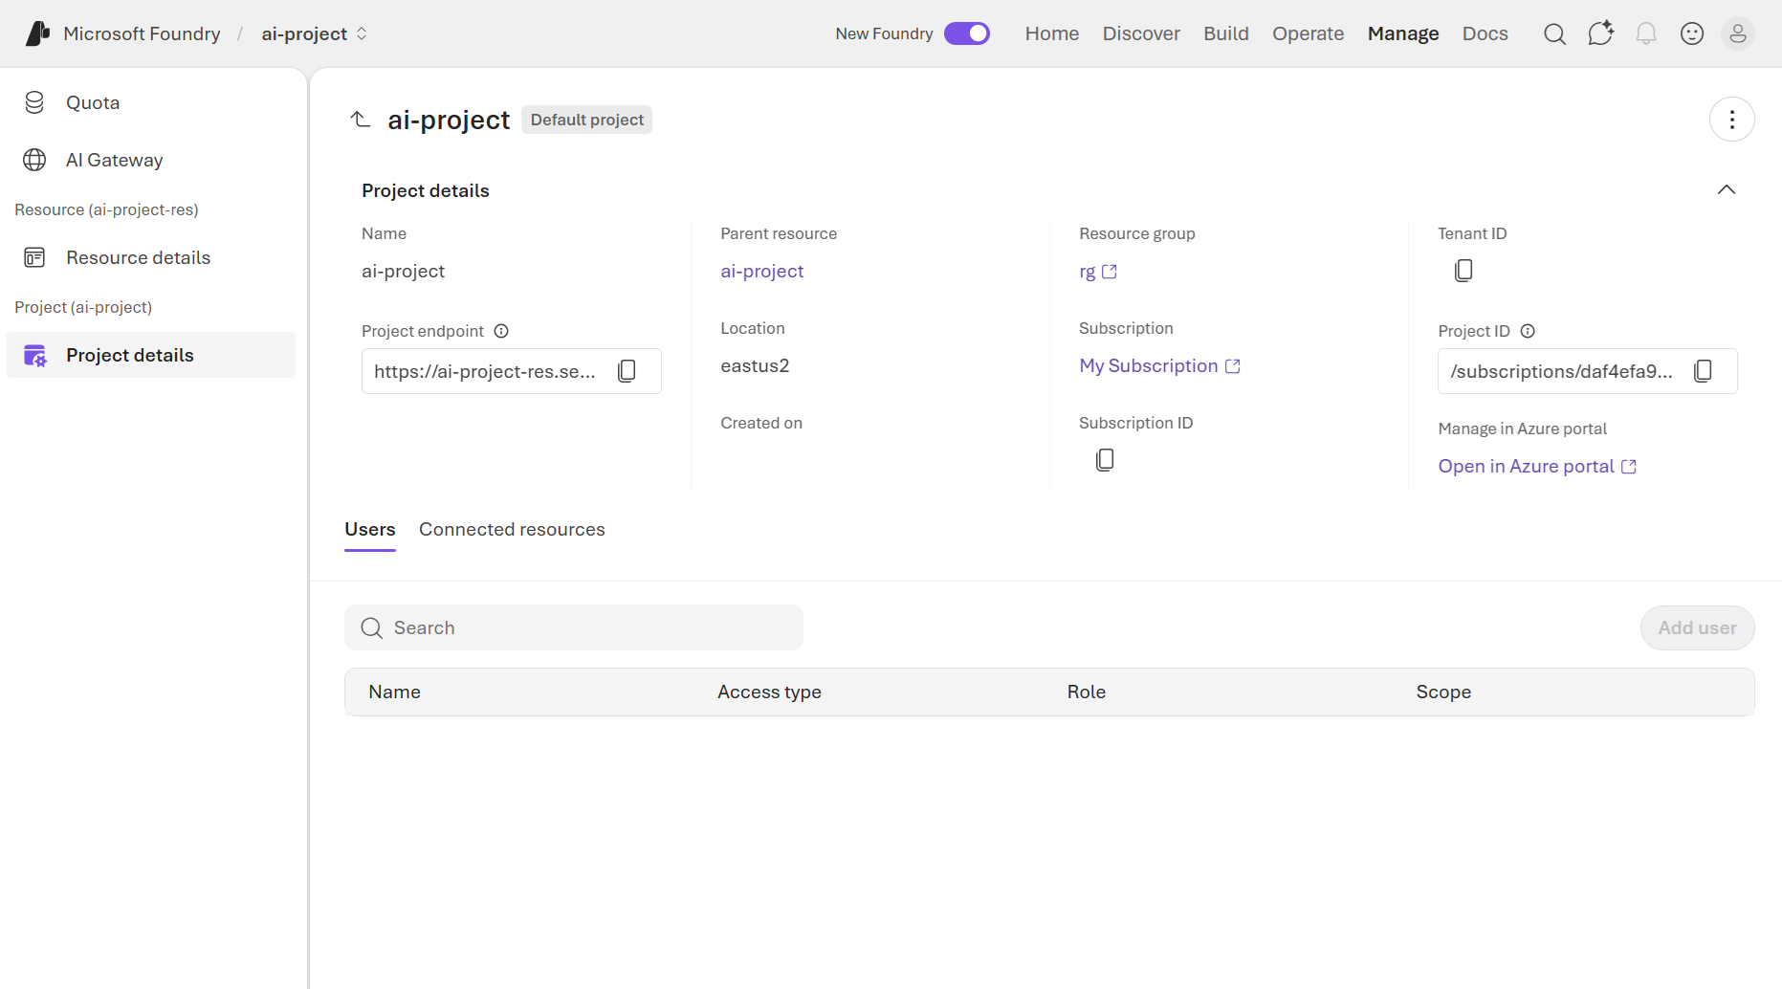Image resolution: width=1782 pixels, height=989 pixels.
Task: Open the notifications bell icon
Action: coord(1646,33)
